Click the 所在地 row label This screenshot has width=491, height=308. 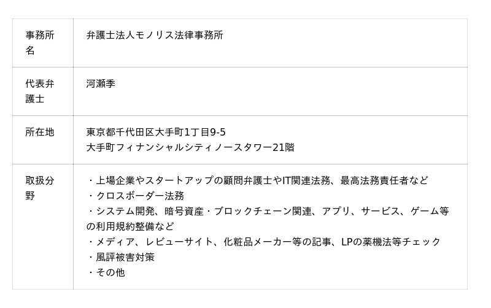39,132
